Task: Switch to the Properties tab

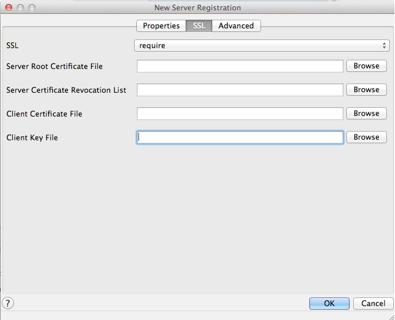Action: 161,26
